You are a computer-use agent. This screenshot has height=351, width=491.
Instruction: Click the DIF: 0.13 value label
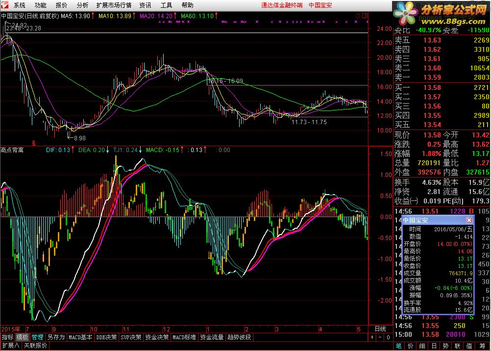click(x=58, y=150)
